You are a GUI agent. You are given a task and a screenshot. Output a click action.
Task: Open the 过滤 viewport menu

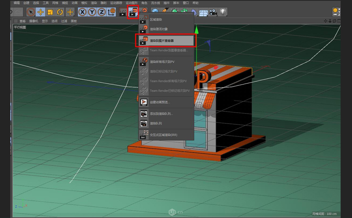click(x=64, y=21)
